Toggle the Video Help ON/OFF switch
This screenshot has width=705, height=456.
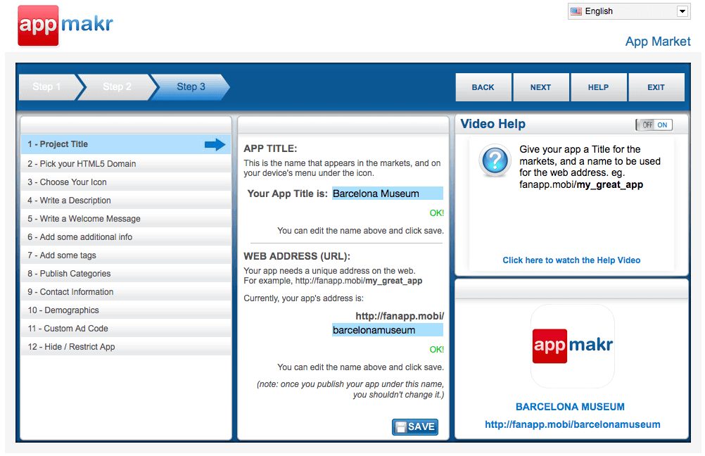(654, 125)
